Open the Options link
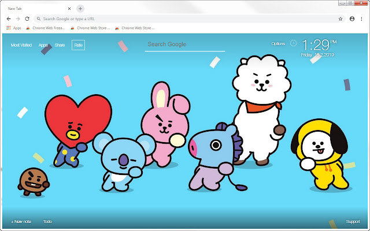 coord(278,44)
